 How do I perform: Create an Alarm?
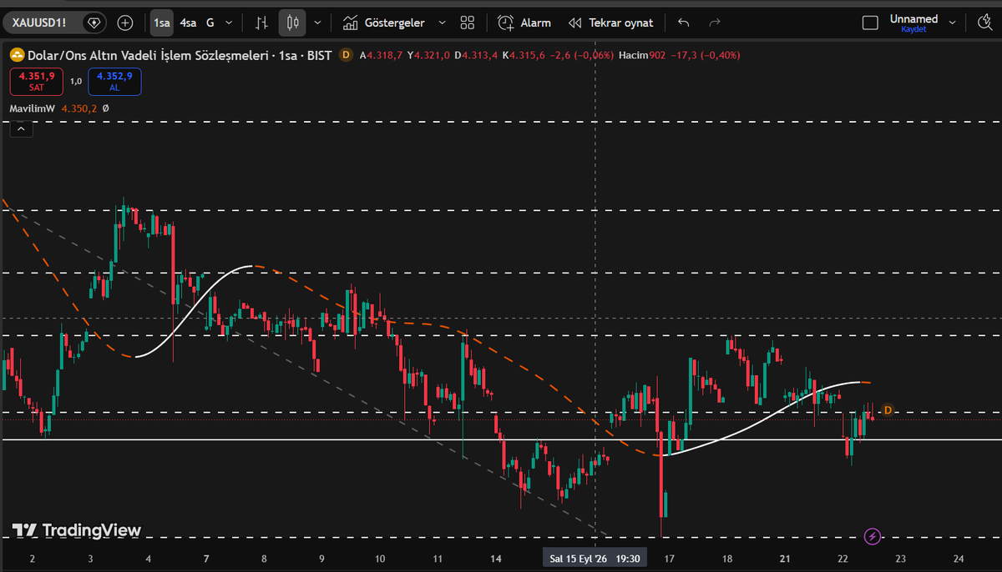click(524, 23)
